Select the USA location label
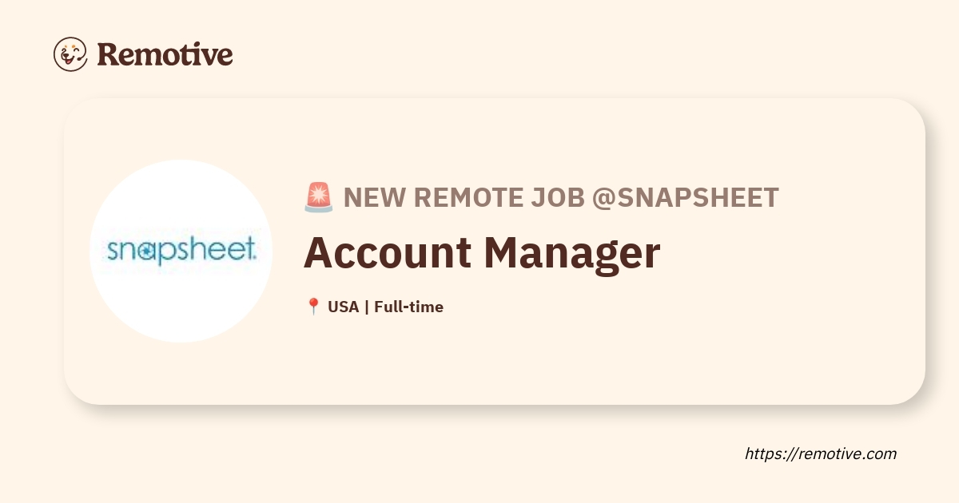 pos(344,307)
